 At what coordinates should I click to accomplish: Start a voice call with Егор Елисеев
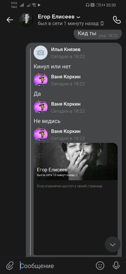pos(117,20)
